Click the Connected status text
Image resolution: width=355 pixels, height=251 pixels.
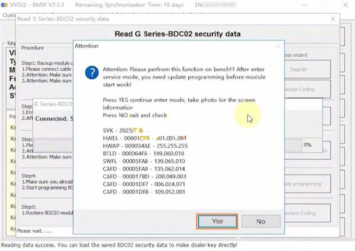(54, 119)
